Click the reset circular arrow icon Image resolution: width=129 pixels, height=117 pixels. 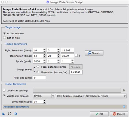coord(10,114)
